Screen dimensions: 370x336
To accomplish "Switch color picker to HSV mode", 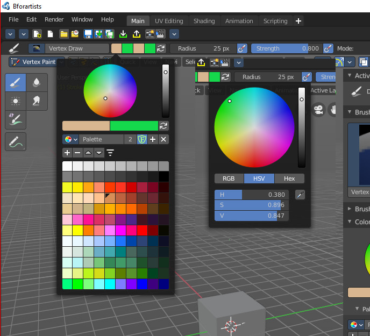I will click(259, 178).
